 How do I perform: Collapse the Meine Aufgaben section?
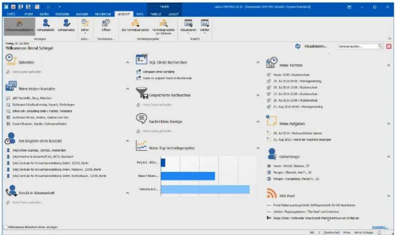click(x=388, y=124)
